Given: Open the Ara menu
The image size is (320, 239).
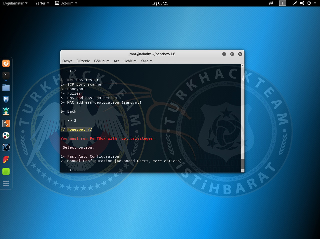Looking at the screenshot, I should point(117,61).
